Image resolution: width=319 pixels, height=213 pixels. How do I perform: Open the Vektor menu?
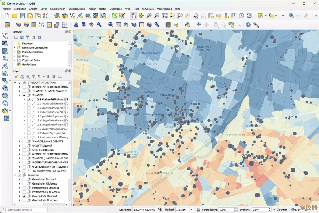(x=92, y=9)
